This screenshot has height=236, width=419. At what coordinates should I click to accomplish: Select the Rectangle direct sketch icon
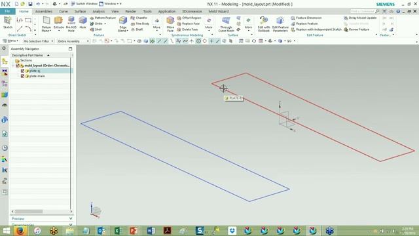point(28,20)
